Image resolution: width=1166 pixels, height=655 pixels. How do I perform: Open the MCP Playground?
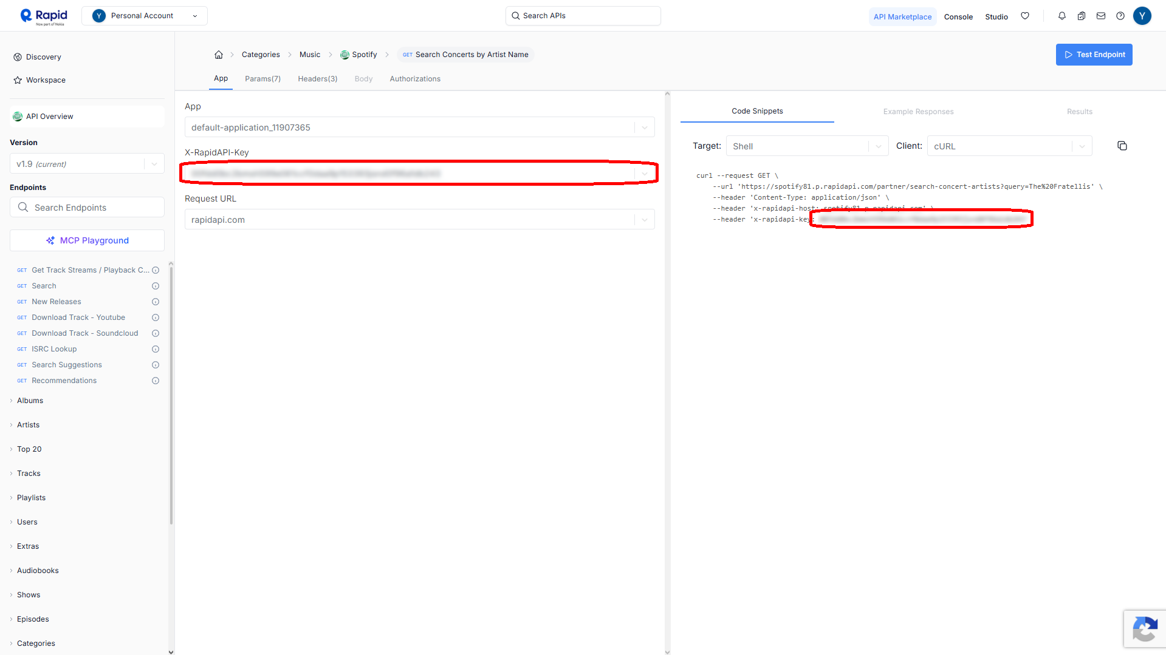(x=87, y=240)
